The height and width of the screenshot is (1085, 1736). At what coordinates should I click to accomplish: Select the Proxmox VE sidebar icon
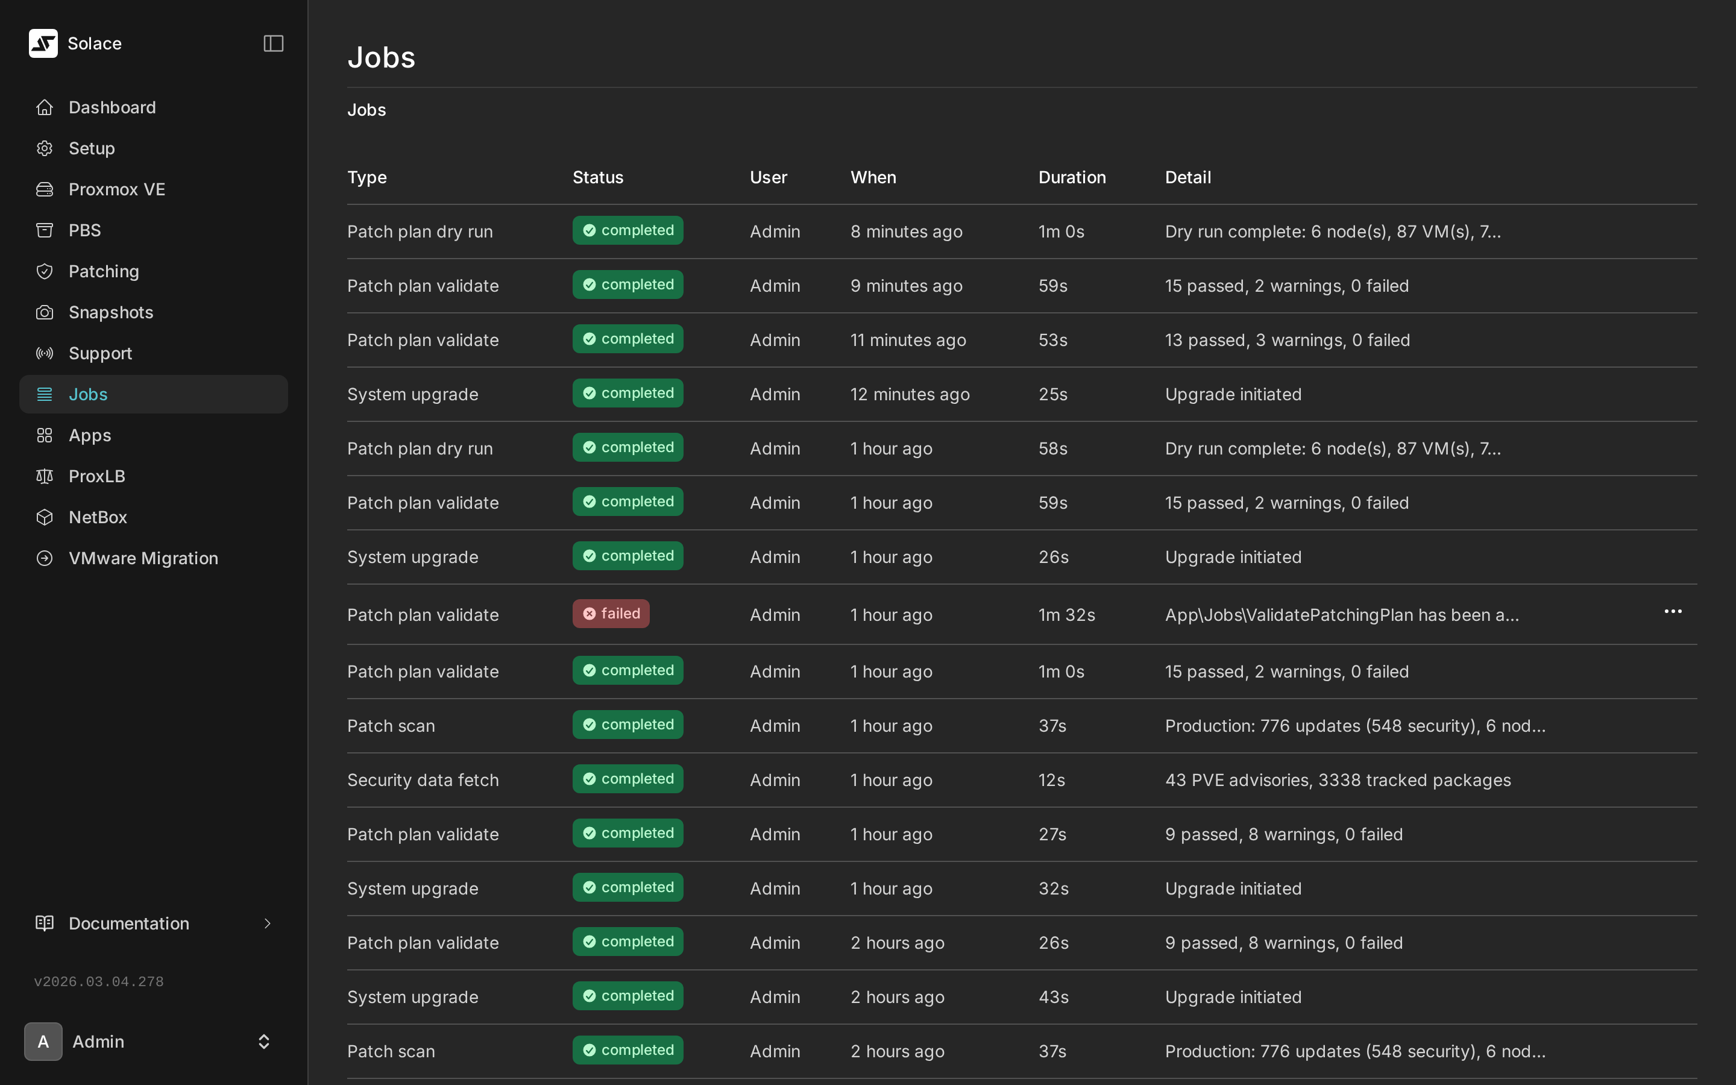[x=45, y=189]
